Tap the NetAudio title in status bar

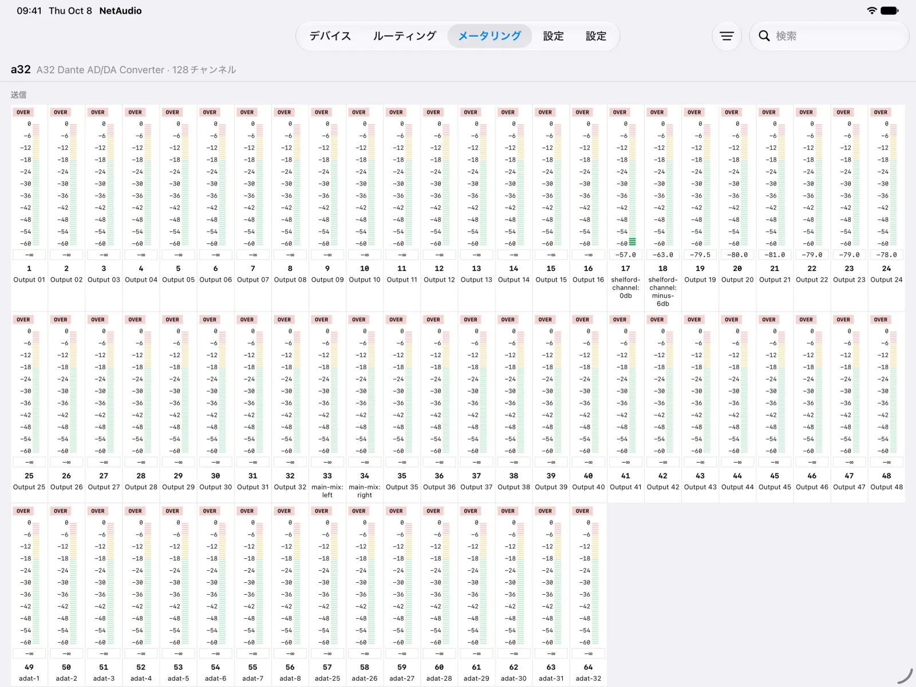click(120, 10)
